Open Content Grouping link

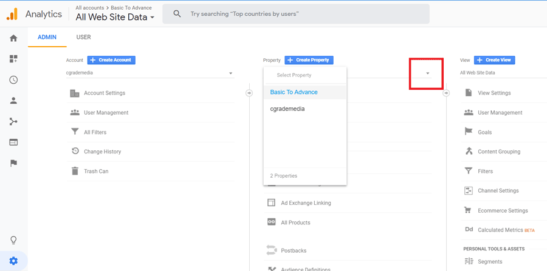click(499, 152)
